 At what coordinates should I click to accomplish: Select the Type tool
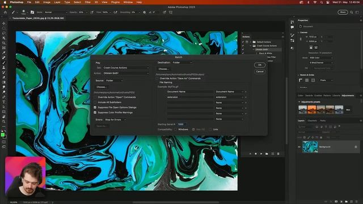[4, 102]
